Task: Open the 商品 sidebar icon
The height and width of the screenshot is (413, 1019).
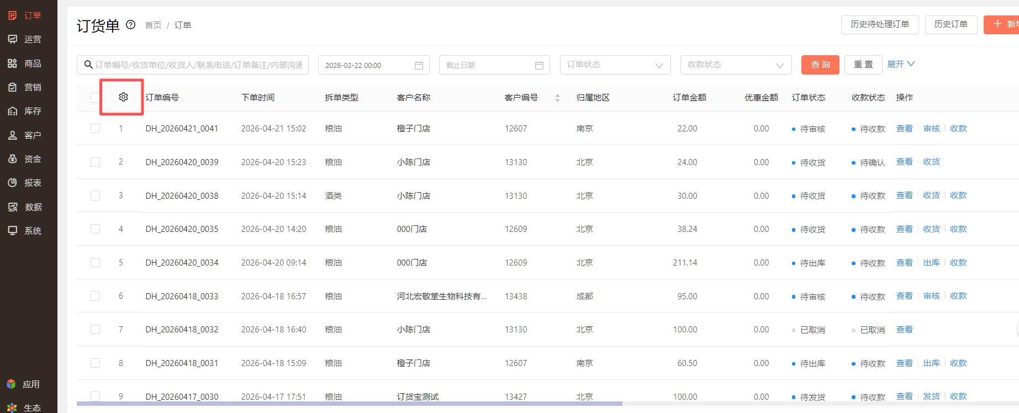Action: [12, 63]
